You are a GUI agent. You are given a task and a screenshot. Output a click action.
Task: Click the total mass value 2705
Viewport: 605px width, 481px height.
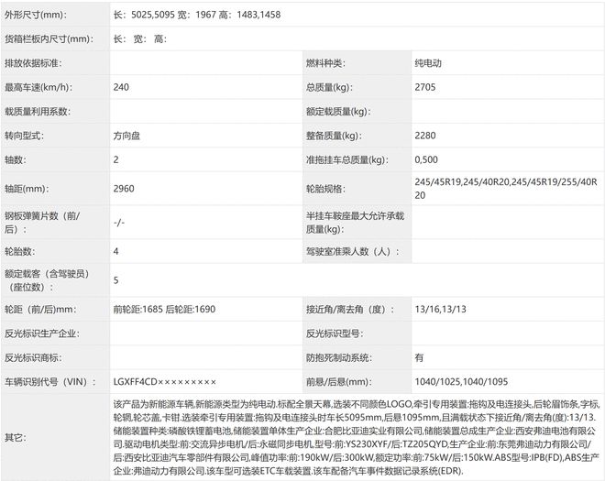pos(425,87)
